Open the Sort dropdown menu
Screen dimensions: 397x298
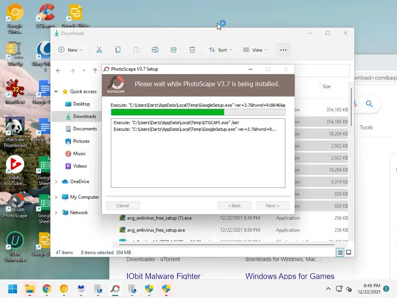click(220, 50)
